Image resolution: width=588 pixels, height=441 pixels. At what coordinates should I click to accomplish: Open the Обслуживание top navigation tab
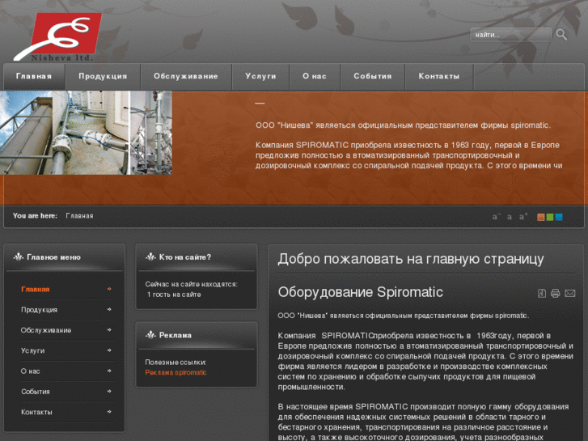(x=186, y=76)
